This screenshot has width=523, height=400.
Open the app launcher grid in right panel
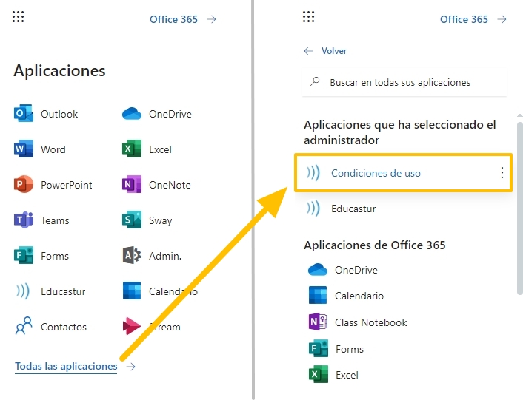(308, 17)
